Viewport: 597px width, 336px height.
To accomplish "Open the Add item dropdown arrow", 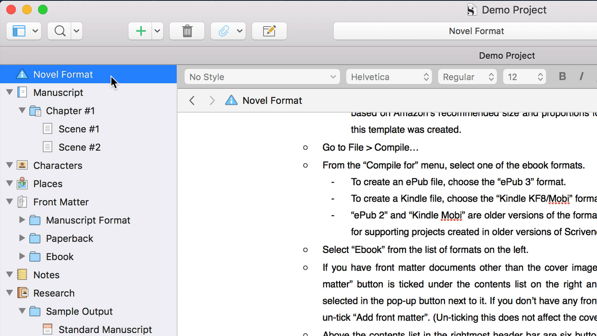I will coord(157,31).
